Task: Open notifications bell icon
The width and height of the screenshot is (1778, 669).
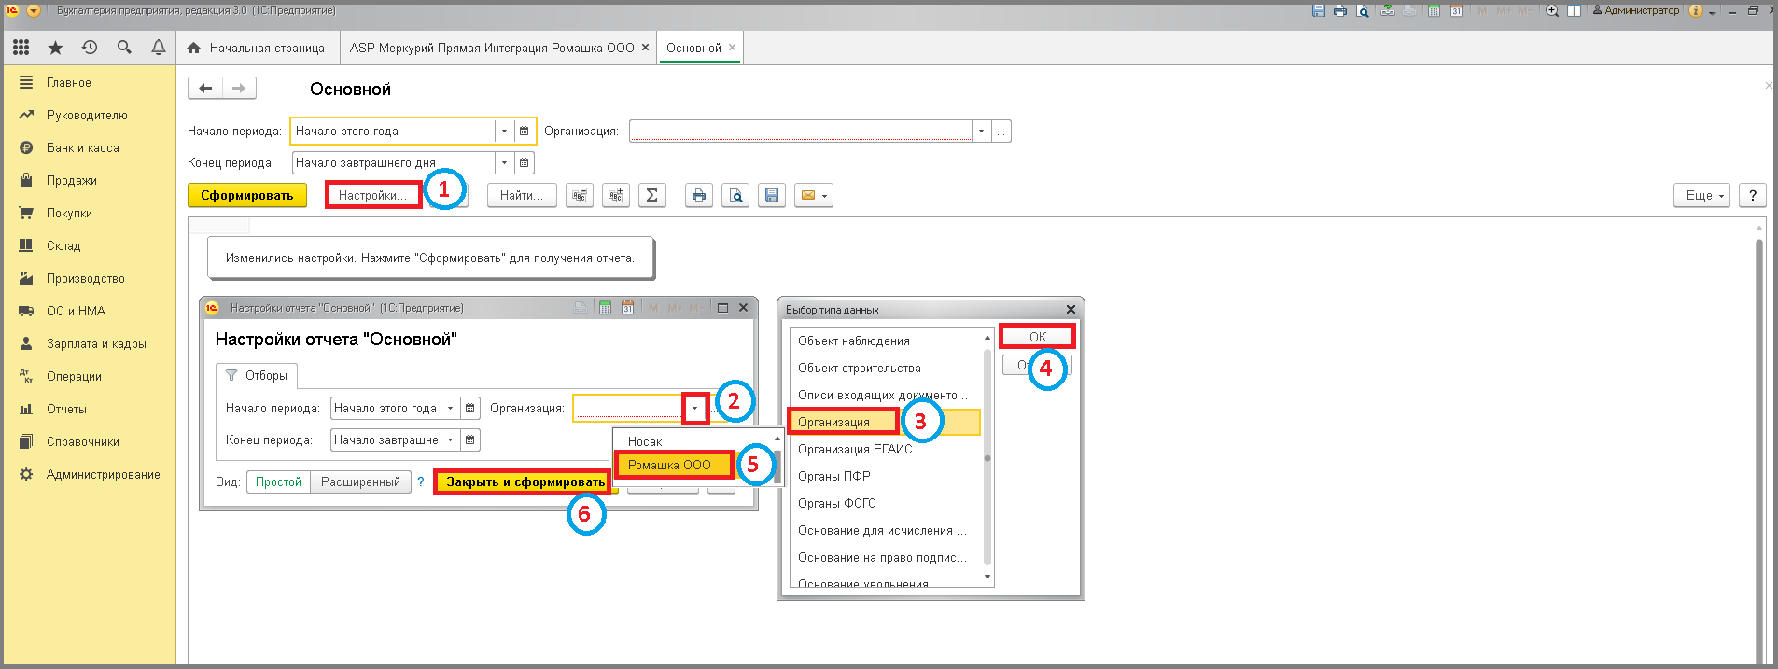Action: point(159,48)
